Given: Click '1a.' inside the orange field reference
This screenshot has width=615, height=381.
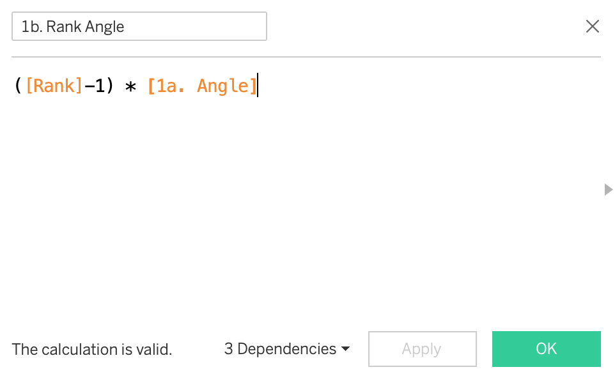Looking at the screenshot, I should pyautogui.click(x=171, y=86).
